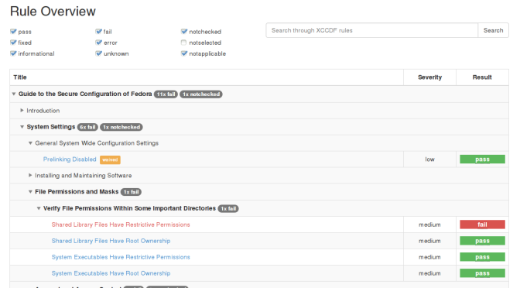
Task: Click pass result for System Executables Restrictive Permissions
Action: coord(482,257)
